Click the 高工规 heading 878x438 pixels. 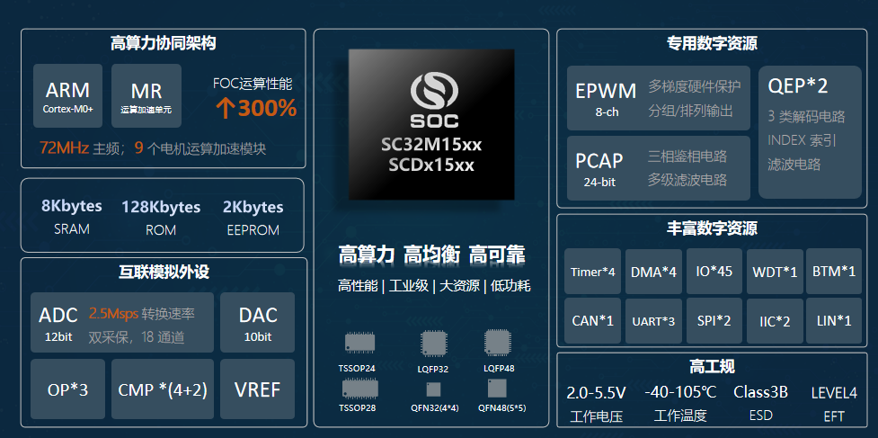pyautogui.click(x=711, y=367)
